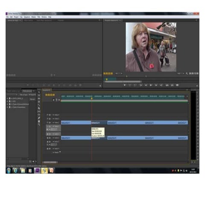
Task: Open the Window menu
Action: point(44,17)
